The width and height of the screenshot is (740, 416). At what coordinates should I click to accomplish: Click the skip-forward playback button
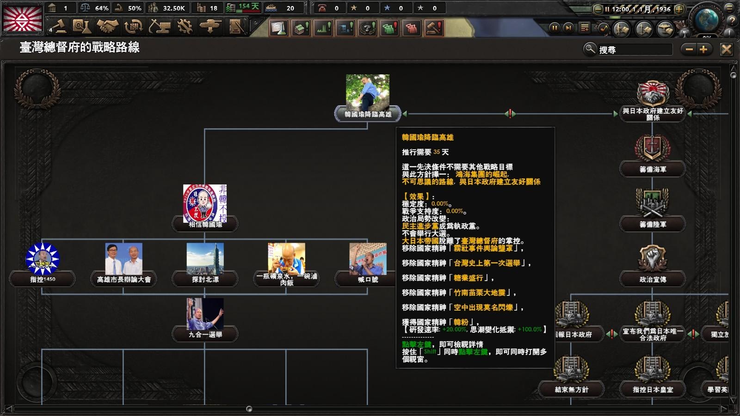coord(568,28)
